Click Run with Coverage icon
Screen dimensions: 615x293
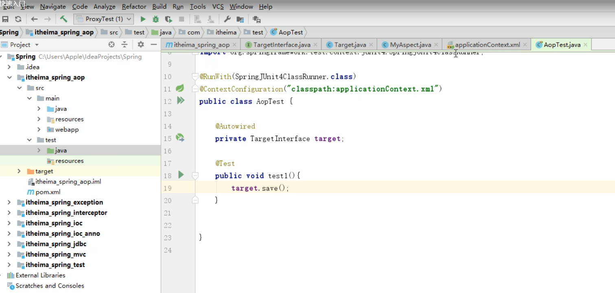tap(169, 19)
